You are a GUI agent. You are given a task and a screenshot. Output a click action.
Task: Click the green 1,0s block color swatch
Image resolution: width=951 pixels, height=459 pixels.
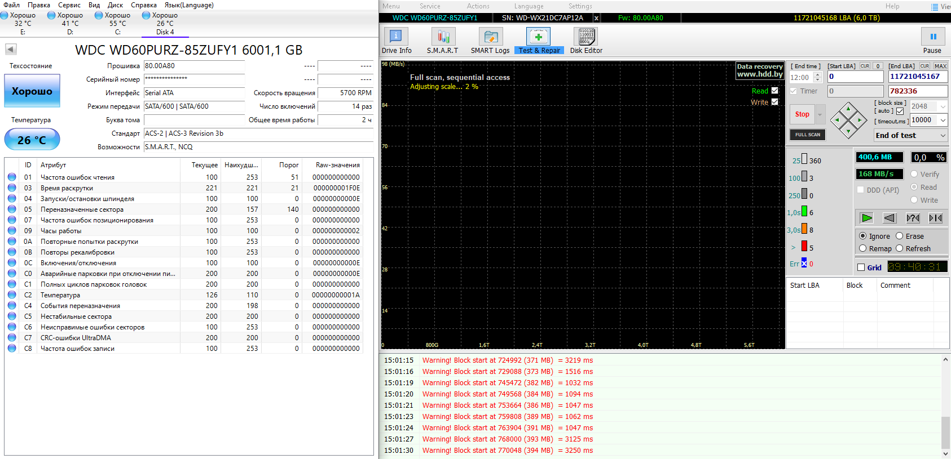(x=804, y=212)
